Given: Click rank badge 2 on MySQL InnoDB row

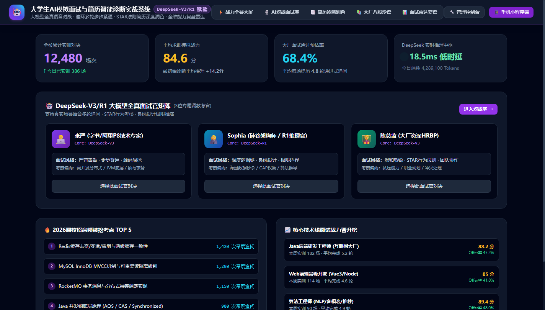Looking at the screenshot, I should (52, 266).
